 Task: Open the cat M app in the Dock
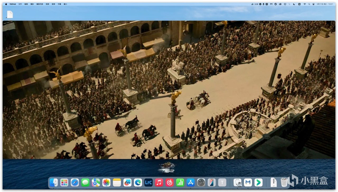point(248,182)
